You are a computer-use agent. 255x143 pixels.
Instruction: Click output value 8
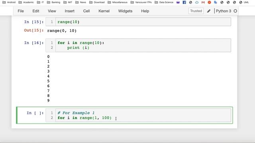48,95
